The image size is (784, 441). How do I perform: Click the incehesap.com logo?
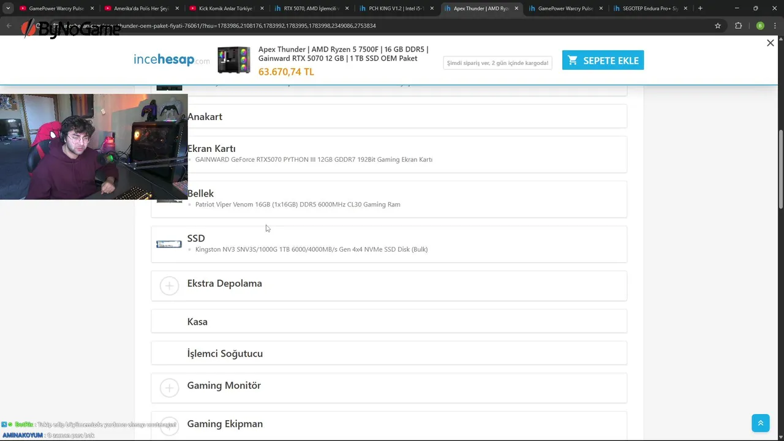[171, 60]
